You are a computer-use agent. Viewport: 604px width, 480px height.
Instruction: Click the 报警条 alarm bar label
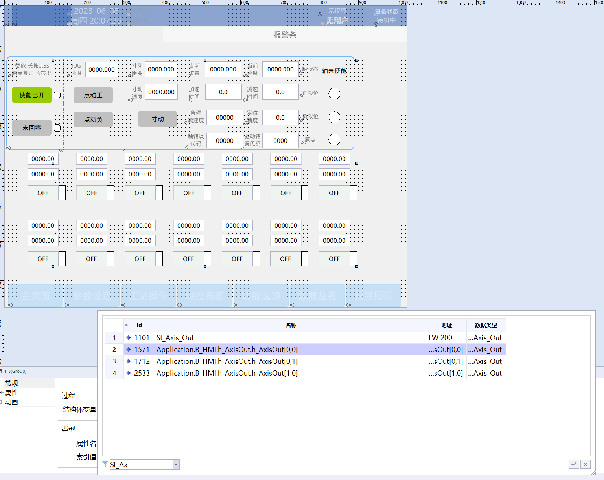[x=285, y=35]
